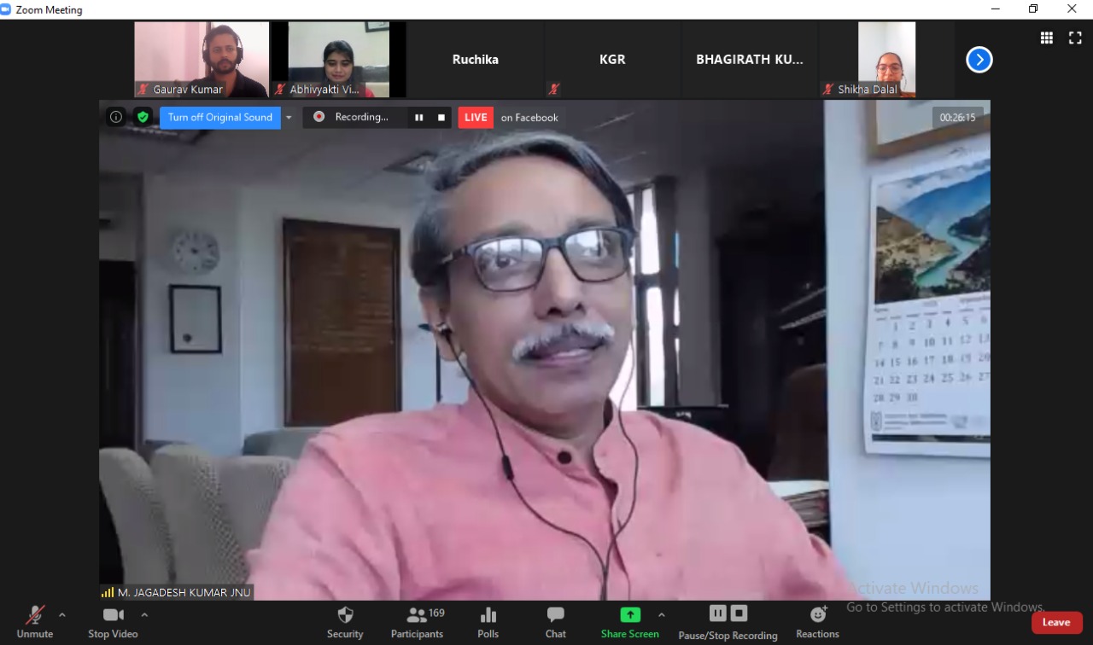This screenshot has width=1093, height=645.
Task: Leave the meeting
Action: (x=1056, y=623)
